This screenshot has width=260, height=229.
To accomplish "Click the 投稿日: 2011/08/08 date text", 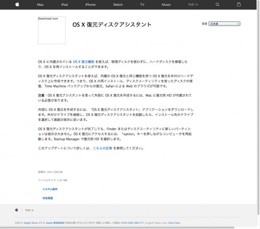I will pos(50,172).
